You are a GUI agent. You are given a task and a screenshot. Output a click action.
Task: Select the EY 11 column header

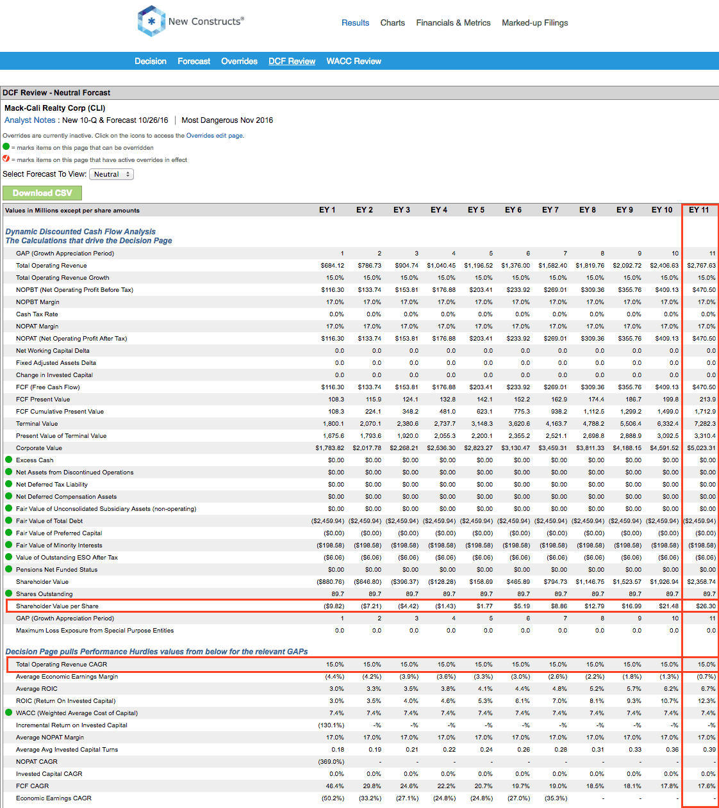(699, 210)
